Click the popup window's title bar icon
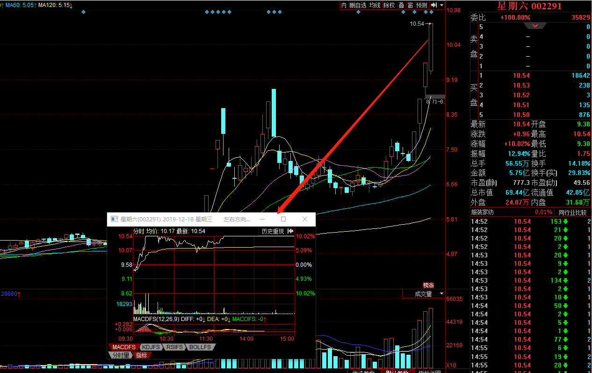Screen dimensions: 592x373 click(x=115, y=219)
